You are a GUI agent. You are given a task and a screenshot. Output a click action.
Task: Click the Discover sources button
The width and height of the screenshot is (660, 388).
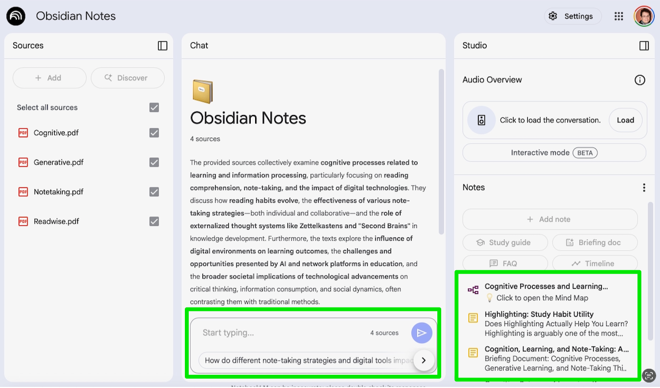pos(127,78)
